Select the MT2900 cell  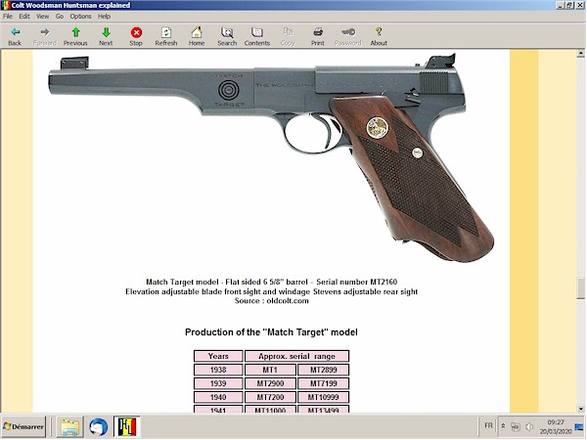click(x=270, y=383)
